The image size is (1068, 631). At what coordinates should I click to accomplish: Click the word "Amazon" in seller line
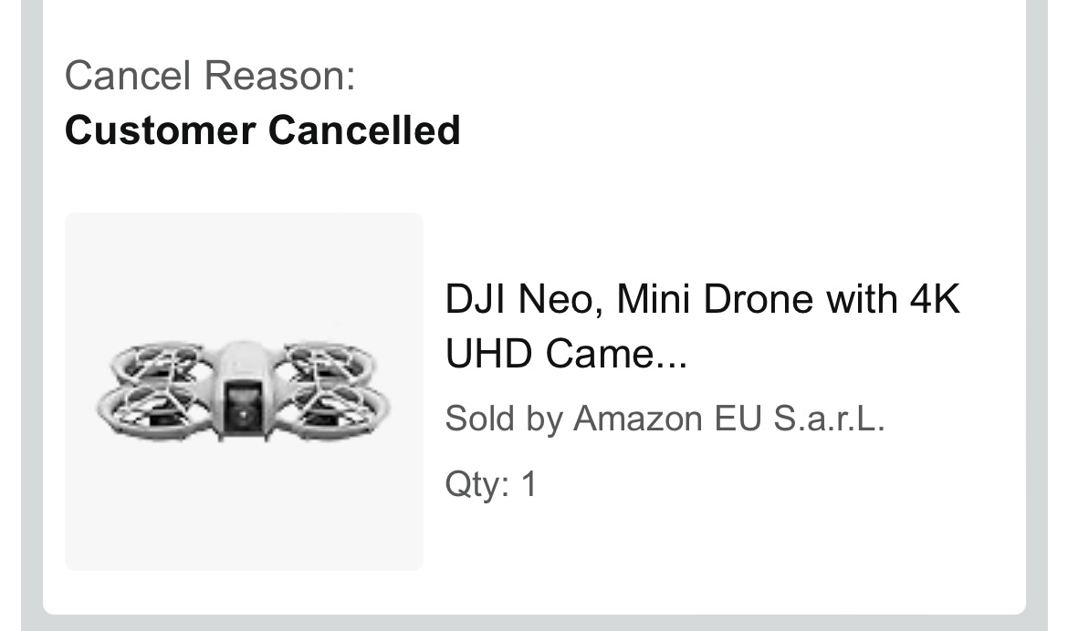point(637,418)
